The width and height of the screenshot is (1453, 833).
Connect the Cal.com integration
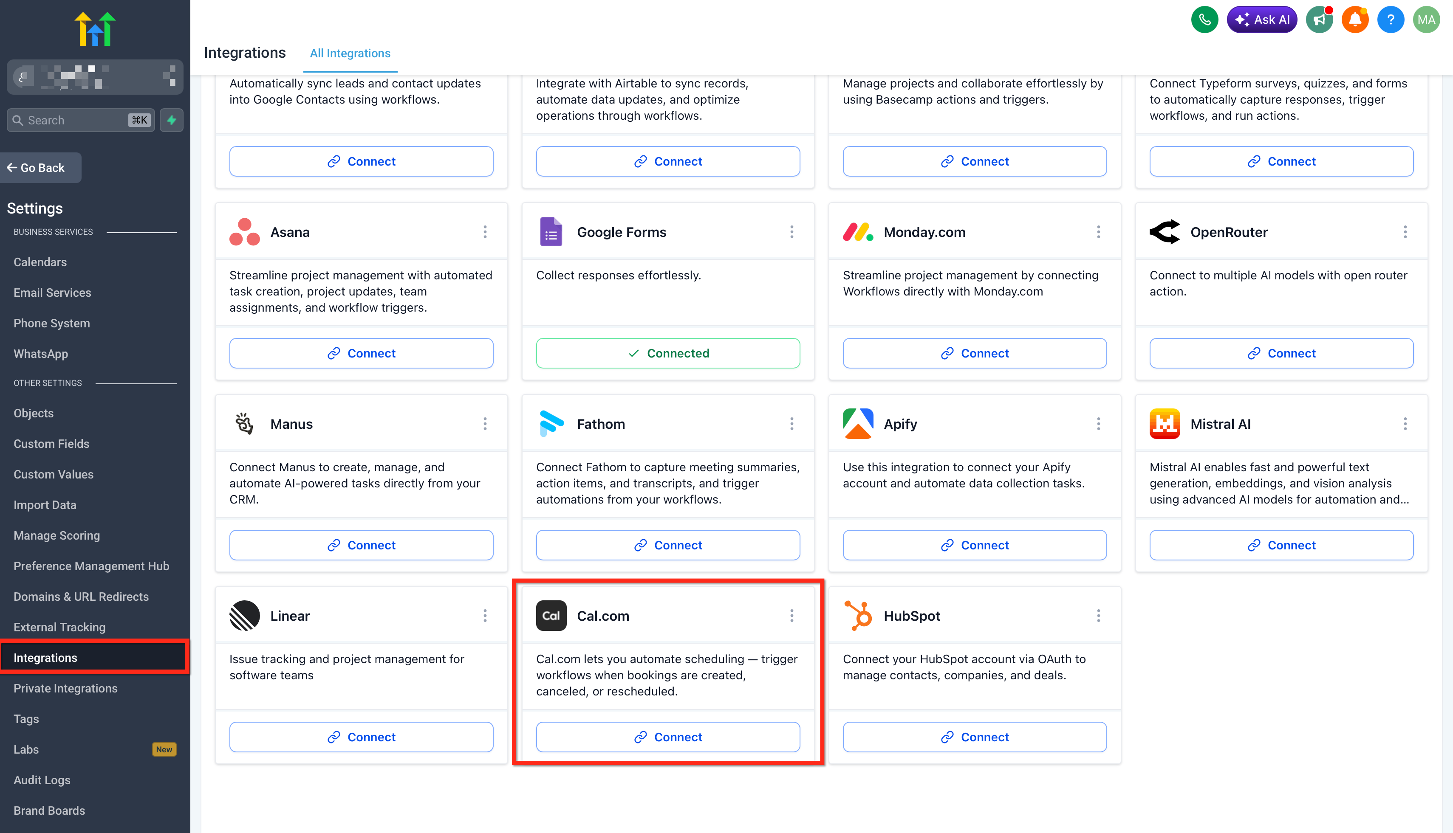pyautogui.click(x=667, y=737)
